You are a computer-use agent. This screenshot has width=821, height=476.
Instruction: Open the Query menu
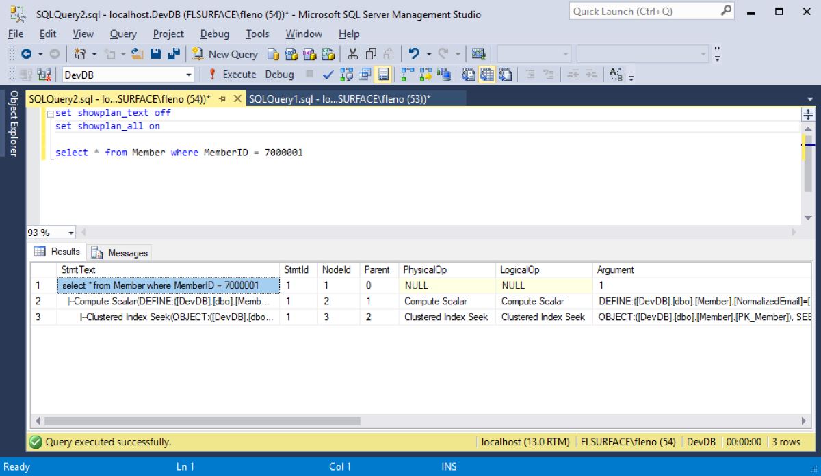click(123, 34)
